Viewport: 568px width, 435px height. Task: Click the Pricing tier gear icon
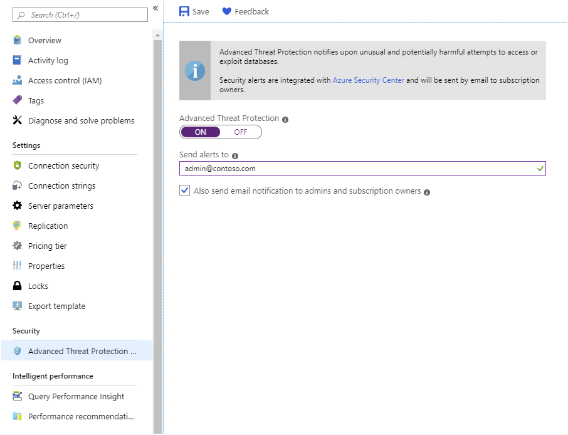pyautogui.click(x=17, y=246)
